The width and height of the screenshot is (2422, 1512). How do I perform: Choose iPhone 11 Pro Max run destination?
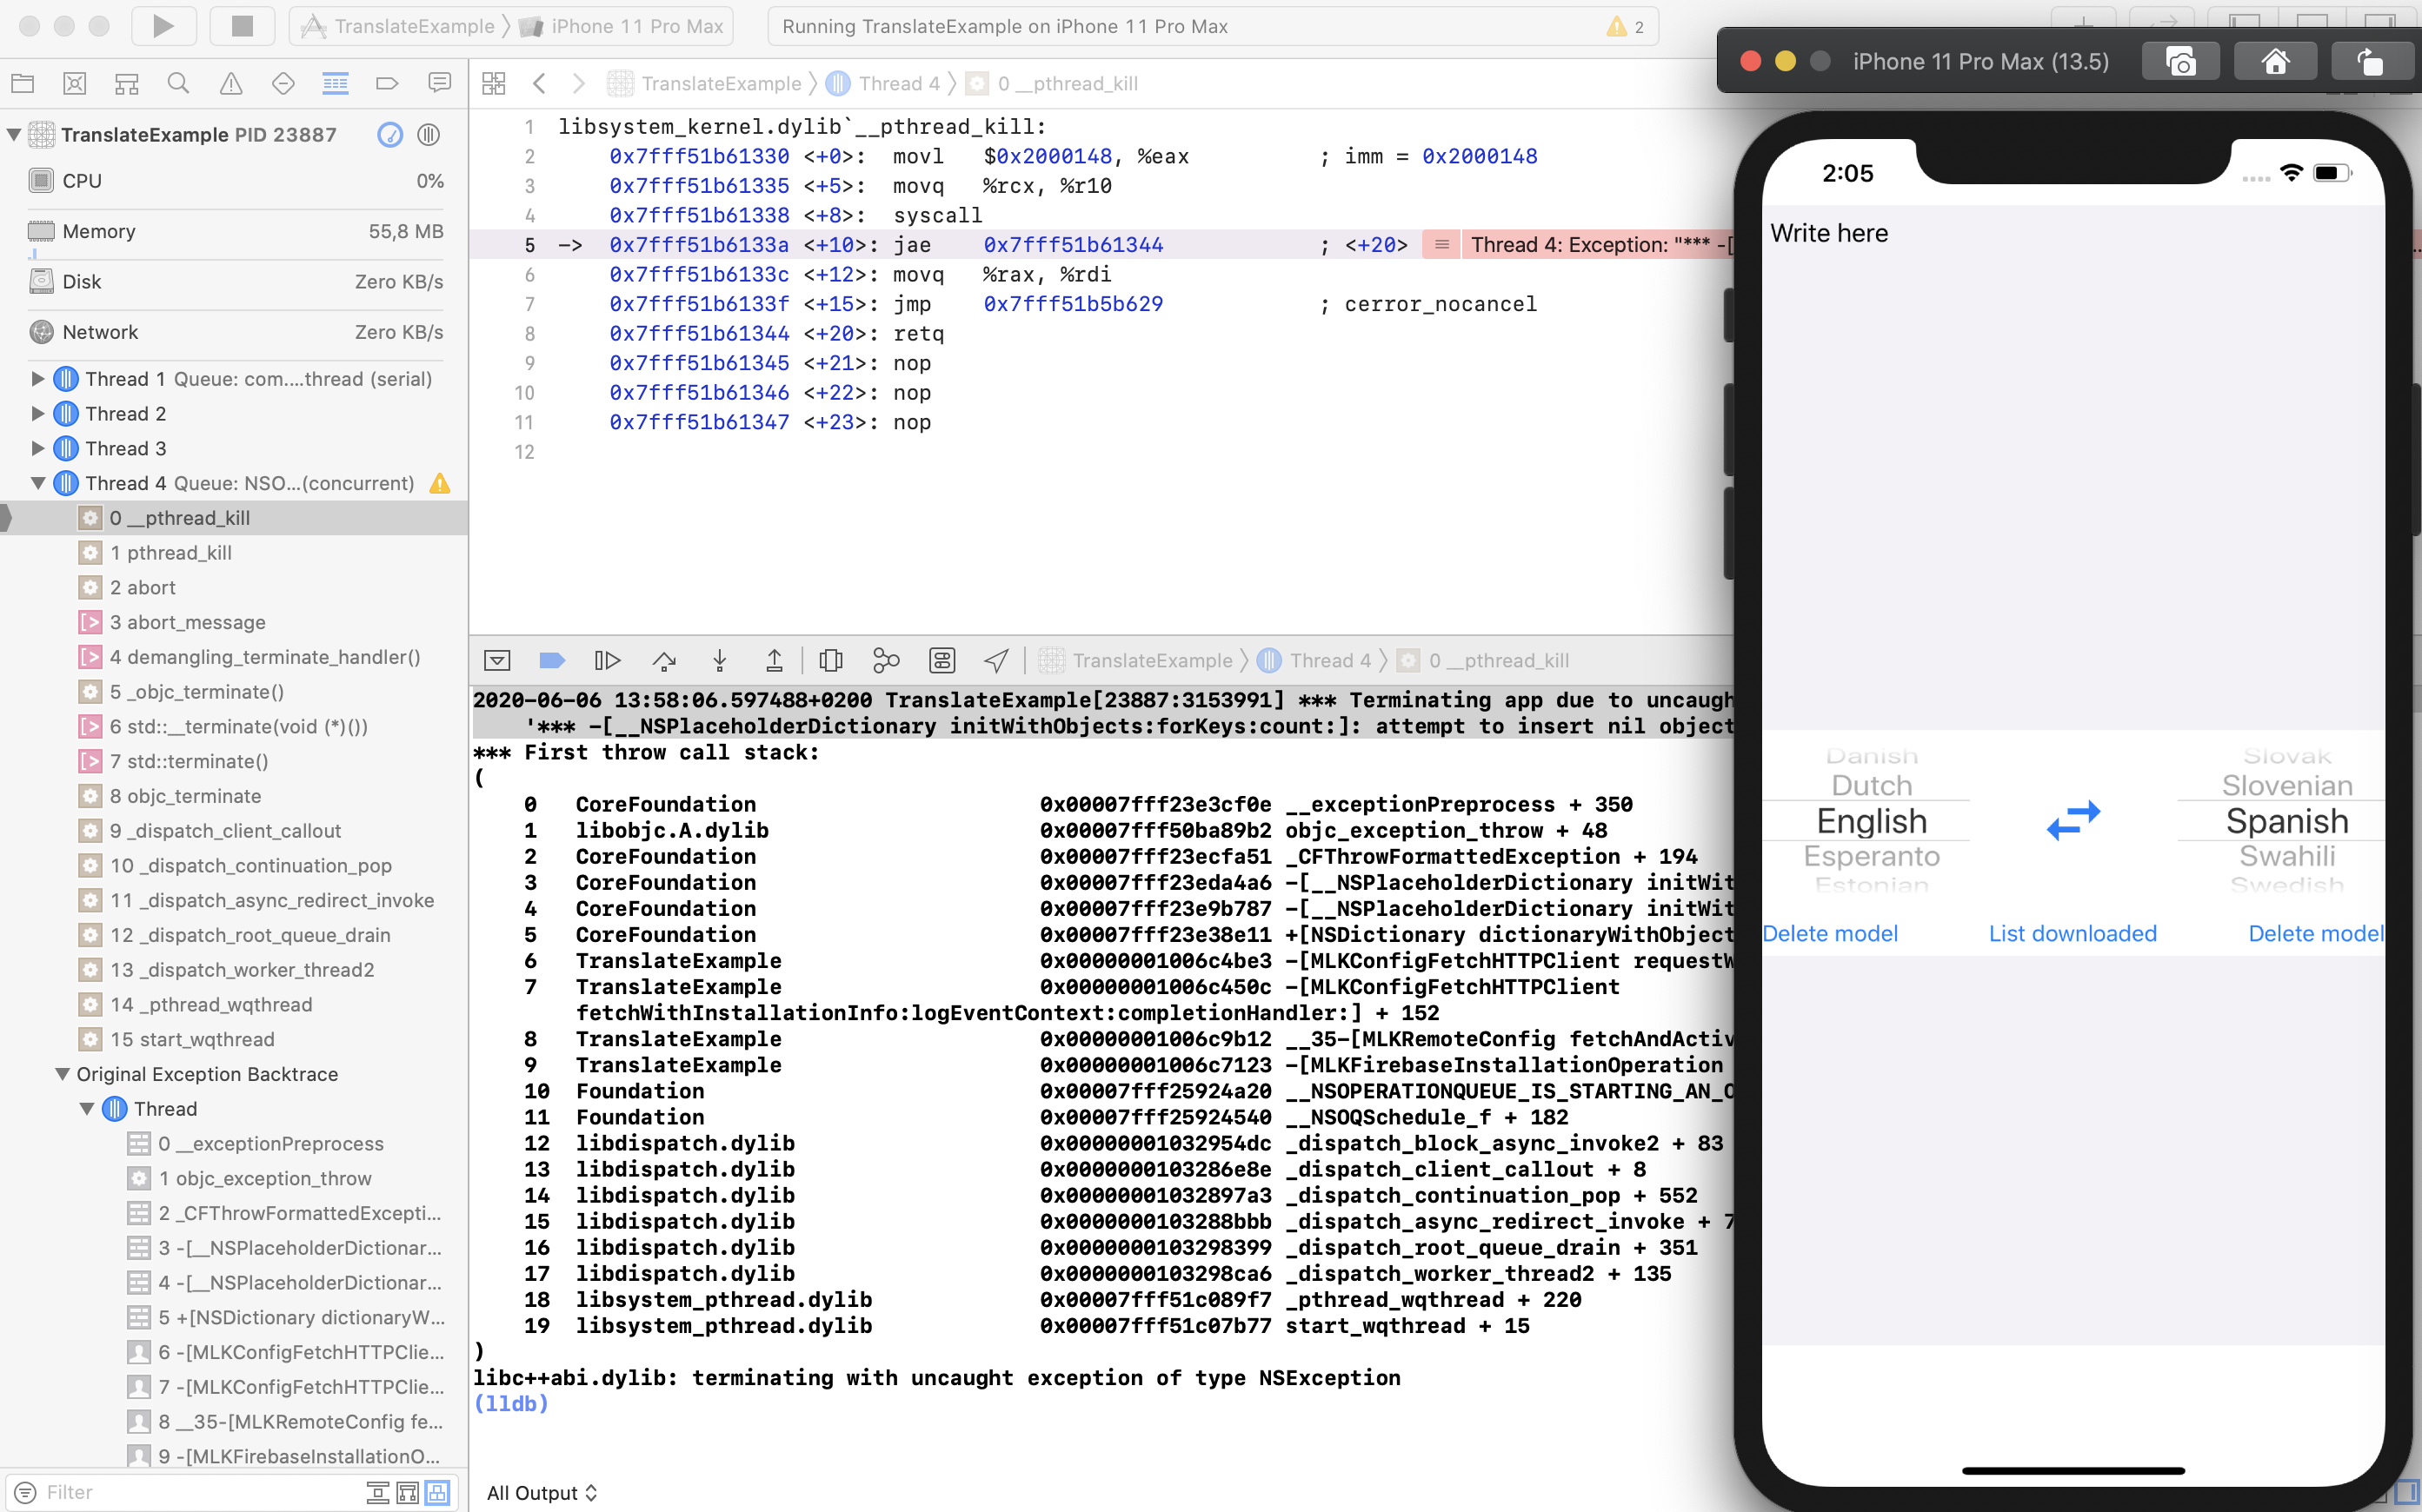tap(622, 26)
